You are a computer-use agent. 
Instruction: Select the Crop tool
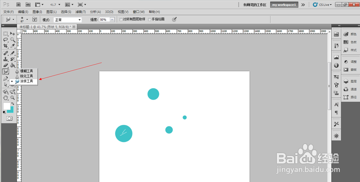click(x=5, y=46)
